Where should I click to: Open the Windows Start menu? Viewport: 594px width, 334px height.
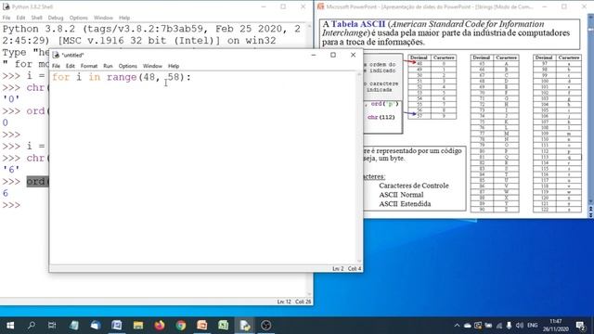[10, 326]
